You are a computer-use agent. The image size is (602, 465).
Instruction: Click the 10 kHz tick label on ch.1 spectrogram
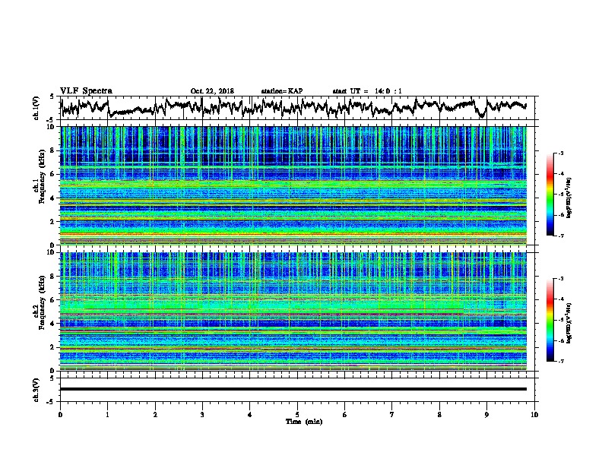[x=52, y=127]
